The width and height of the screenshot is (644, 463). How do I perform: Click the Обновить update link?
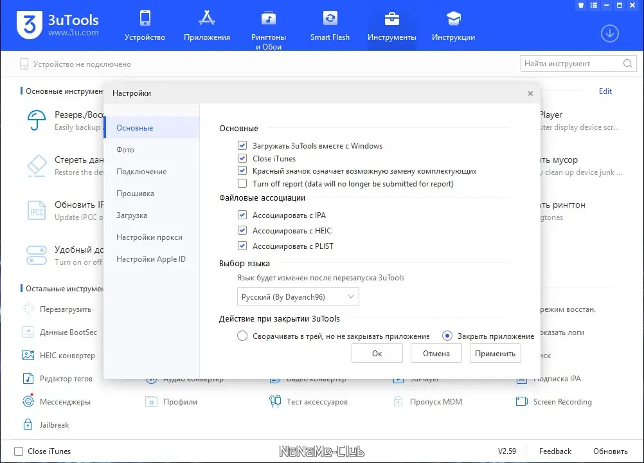(611, 451)
